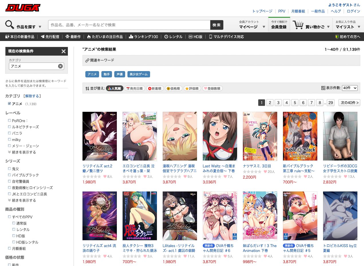Focus the search input field
This screenshot has height=266, width=364.
[x=129, y=25]
